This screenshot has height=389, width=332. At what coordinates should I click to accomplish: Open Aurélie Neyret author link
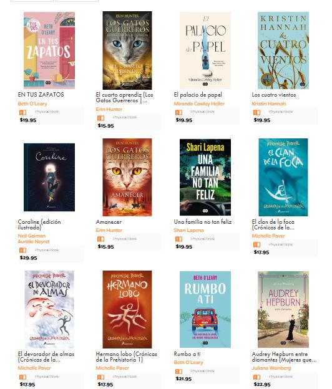(x=34, y=241)
